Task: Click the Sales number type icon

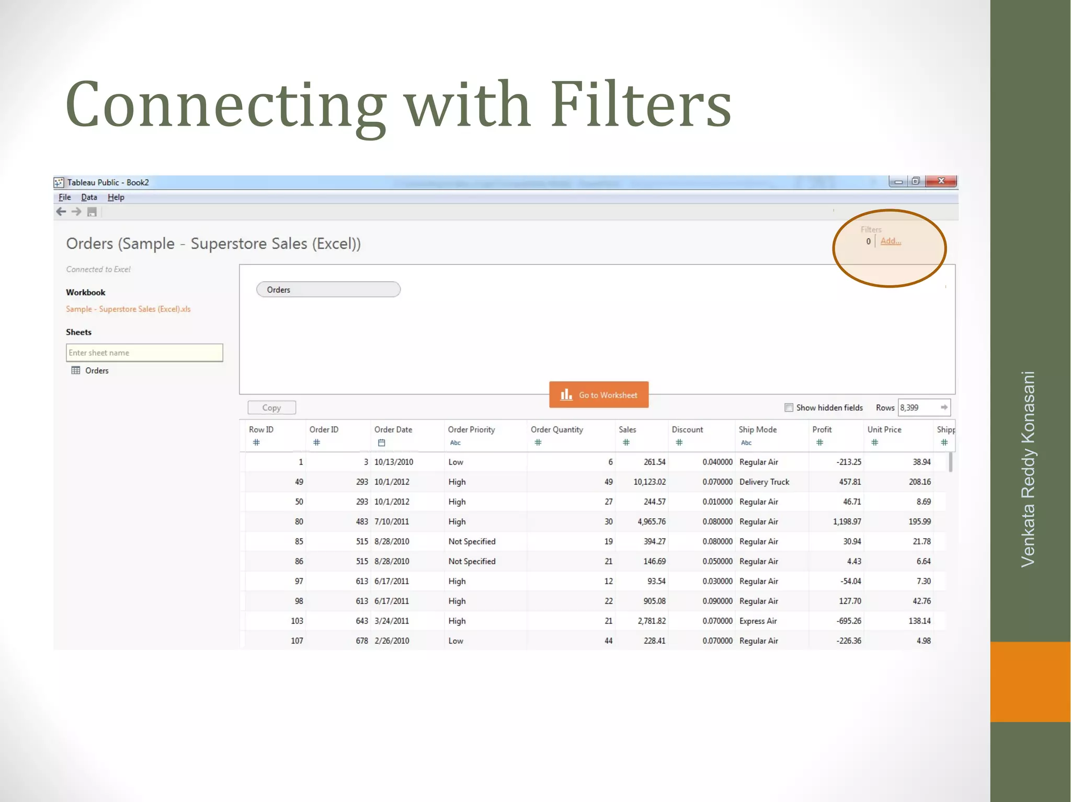Action: pos(626,443)
